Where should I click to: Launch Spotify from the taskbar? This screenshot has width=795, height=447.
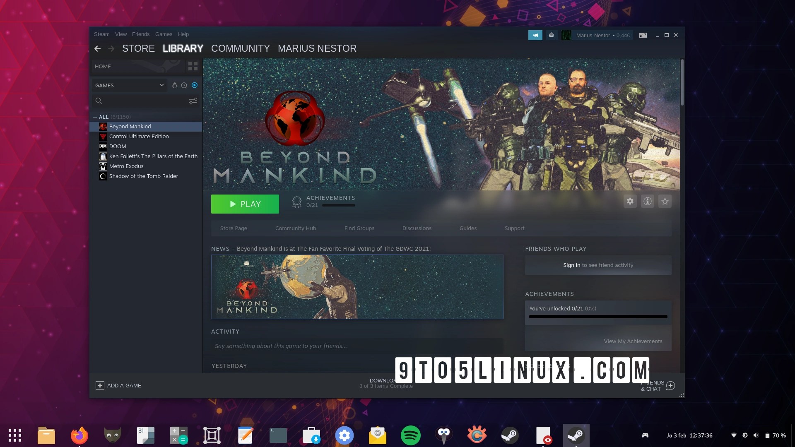tap(411, 435)
